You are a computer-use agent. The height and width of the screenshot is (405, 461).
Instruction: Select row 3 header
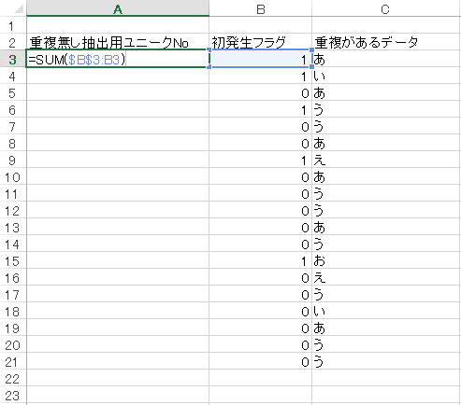coord(13,59)
